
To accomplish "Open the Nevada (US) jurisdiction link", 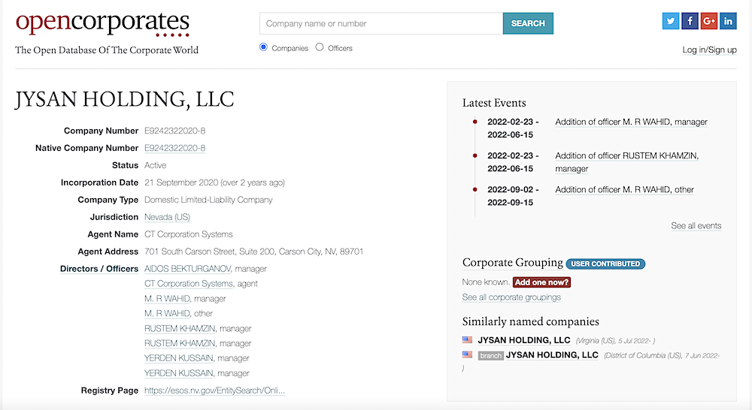I will pyautogui.click(x=167, y=217).
